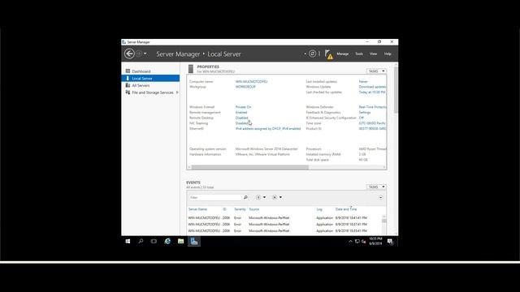Click Windows Defender Real-Time Protection link

tap(372, 107)
